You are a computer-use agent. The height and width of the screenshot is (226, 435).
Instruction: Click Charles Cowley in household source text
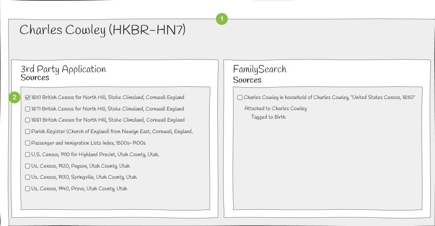(x=329, y=97)
